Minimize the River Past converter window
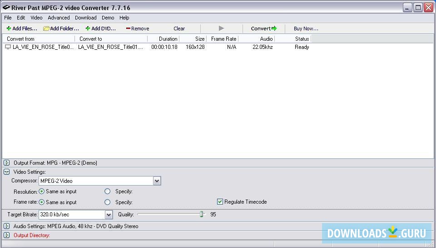 (407, 8)
